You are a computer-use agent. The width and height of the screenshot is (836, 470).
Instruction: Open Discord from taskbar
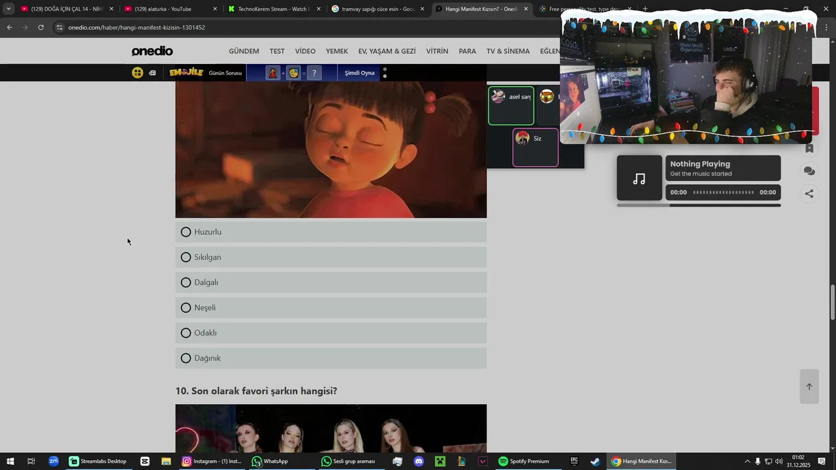tap(419, 462)
